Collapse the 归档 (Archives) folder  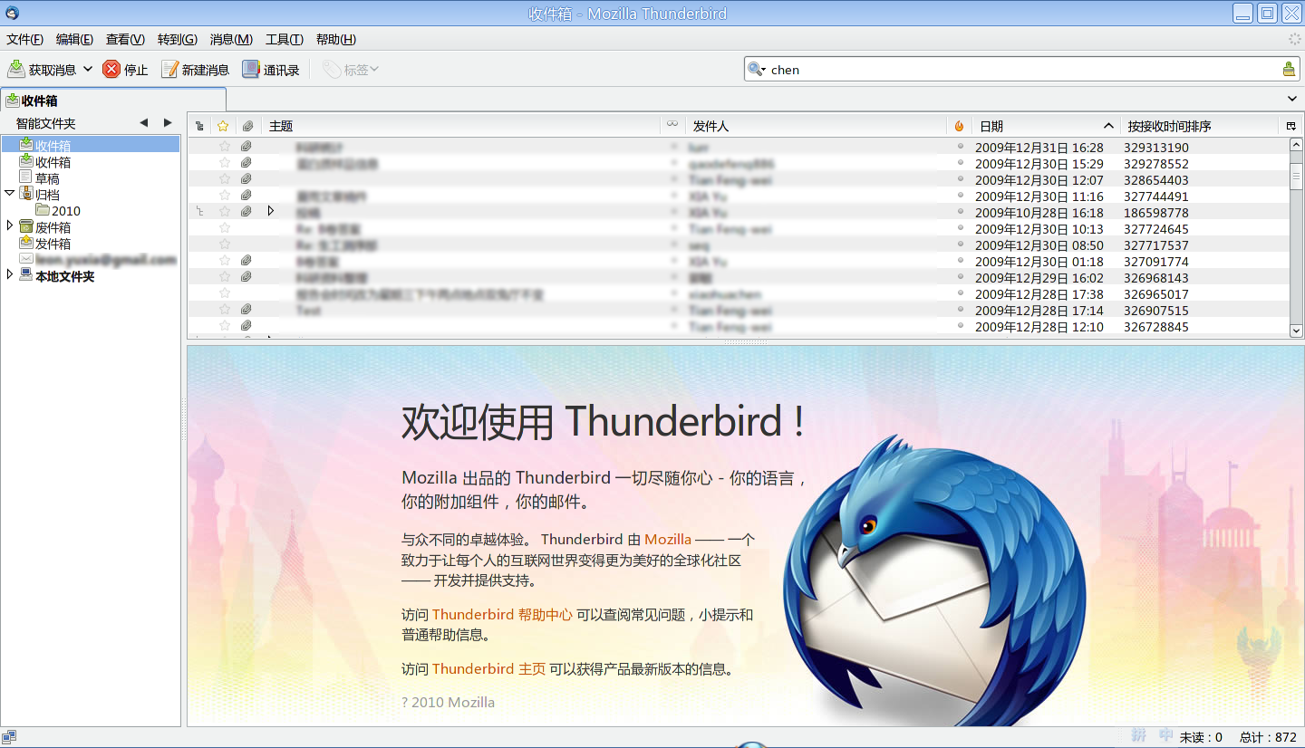9,193
